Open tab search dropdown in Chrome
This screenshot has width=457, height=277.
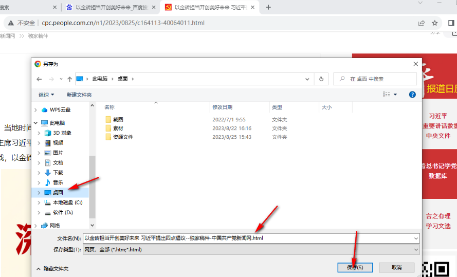(420, 3)
